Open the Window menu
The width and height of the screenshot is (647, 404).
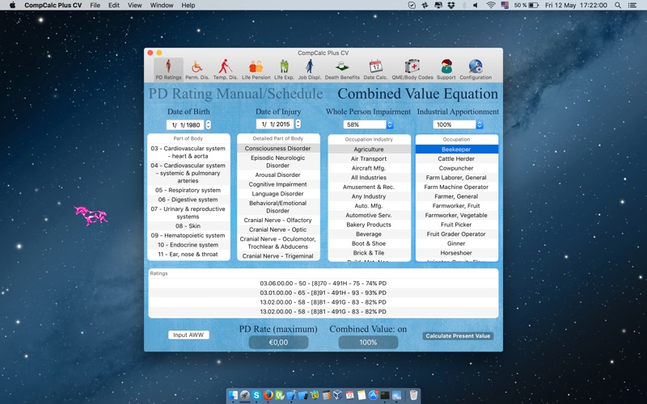(x=161, y=6)
